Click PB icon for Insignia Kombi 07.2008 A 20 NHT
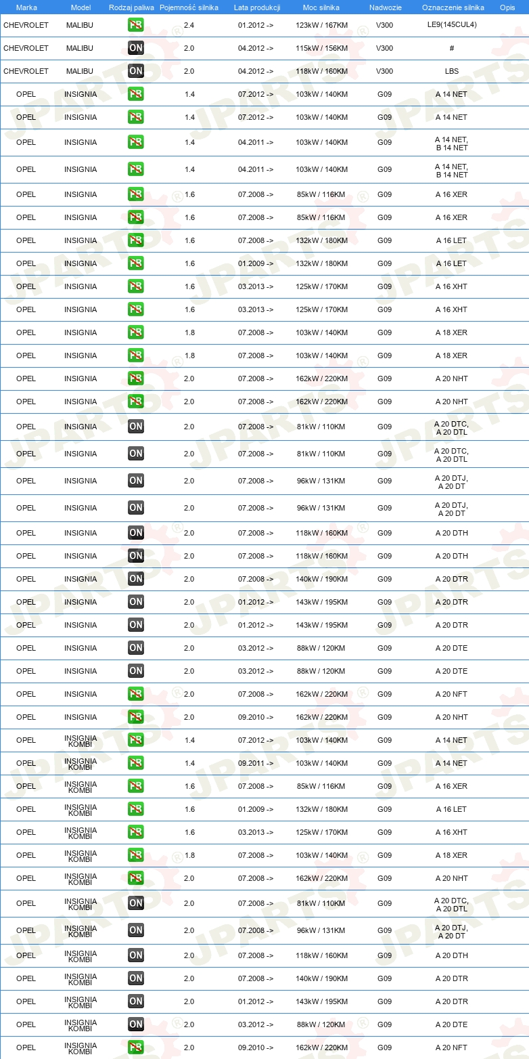This screenshot has width=529, height=1059. point(136,878)
